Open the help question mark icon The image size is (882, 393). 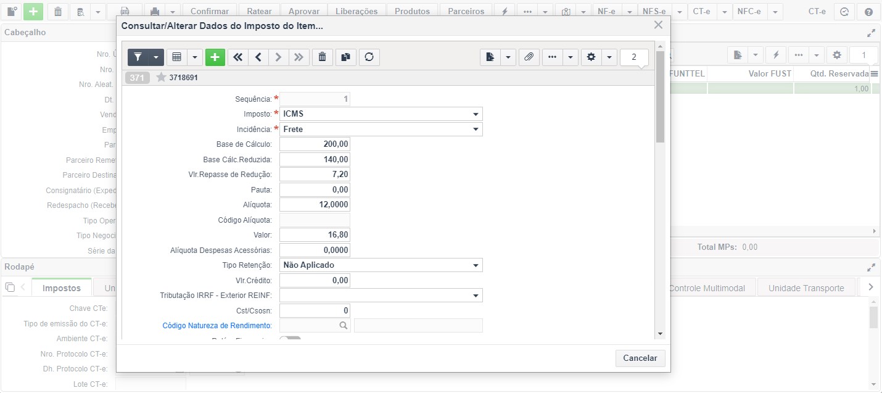(868, 11)
